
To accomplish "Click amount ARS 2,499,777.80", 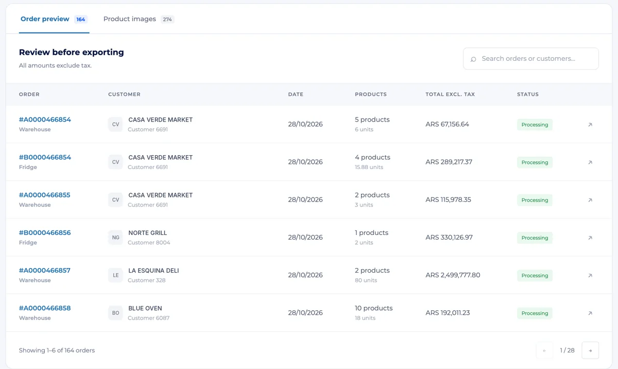I will [453, 275].
